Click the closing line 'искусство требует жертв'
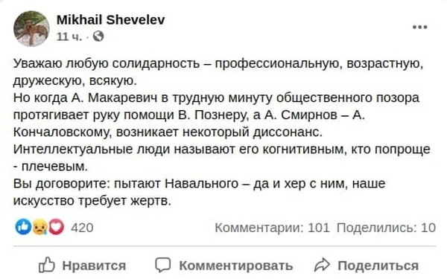 click(x=92, y=201)
